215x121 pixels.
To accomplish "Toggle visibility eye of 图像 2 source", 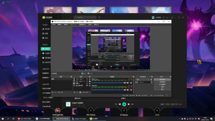I will 87,83.
